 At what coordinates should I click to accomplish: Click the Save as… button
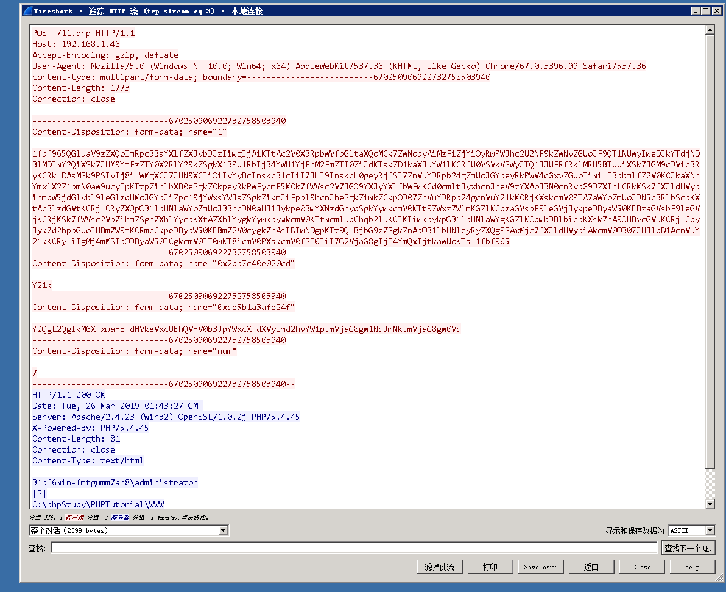[540, 567]
